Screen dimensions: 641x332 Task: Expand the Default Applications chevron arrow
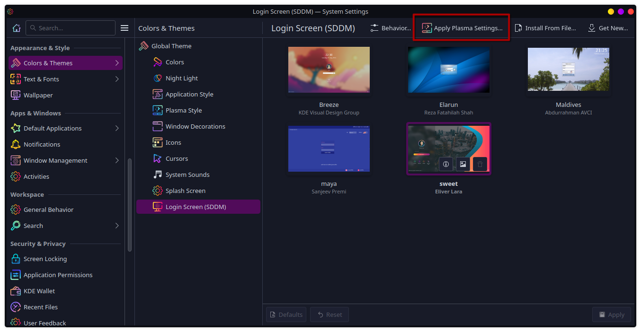point(117,128)
